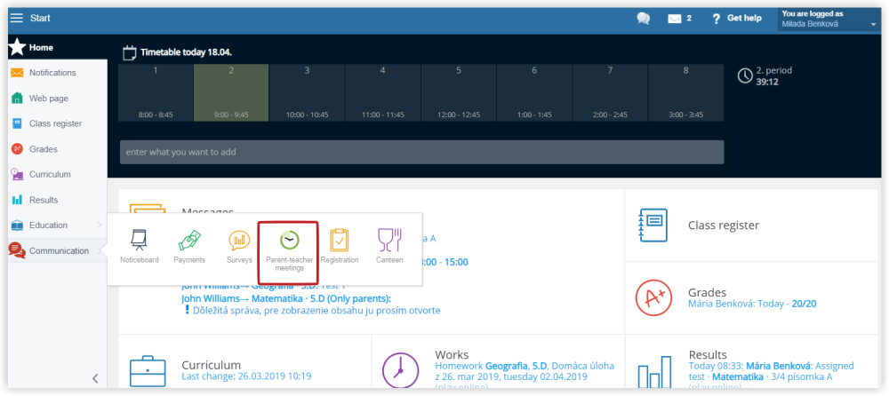889x396 pixels.
Task: Click the Results tile heading
Action: tap(709, 355)
